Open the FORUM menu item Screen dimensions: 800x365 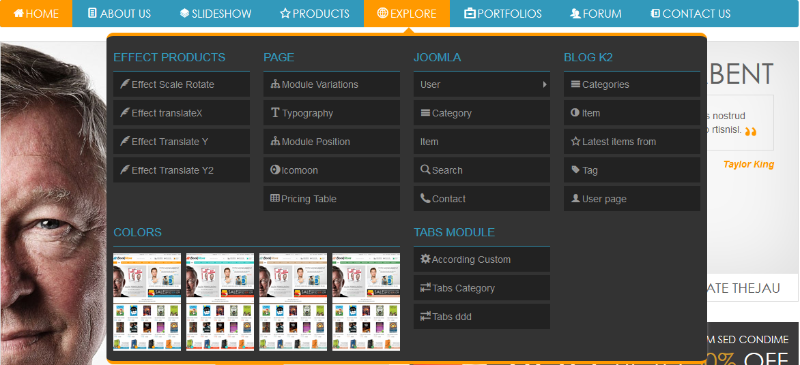tap(596, 13)
